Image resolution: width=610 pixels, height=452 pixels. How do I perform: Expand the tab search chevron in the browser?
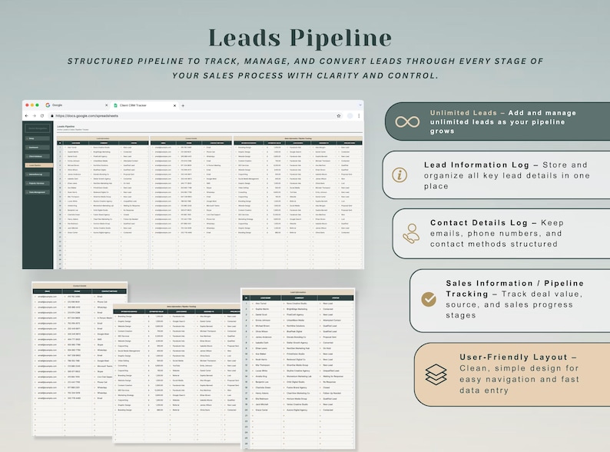tap(360, 105)
